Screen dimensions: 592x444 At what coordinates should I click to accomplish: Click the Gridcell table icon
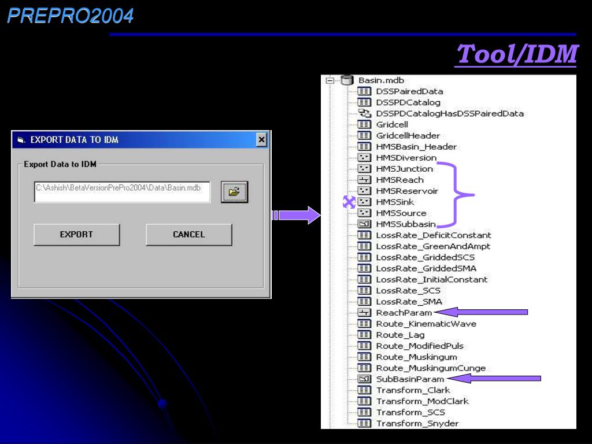point(364,125)
